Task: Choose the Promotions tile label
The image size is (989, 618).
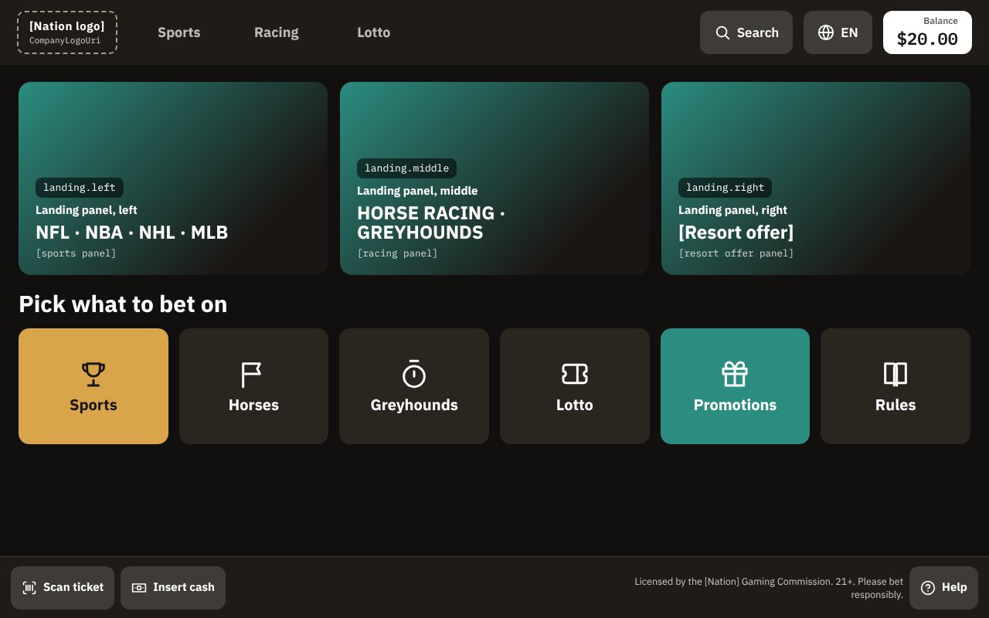Action: tap(735, 405)
